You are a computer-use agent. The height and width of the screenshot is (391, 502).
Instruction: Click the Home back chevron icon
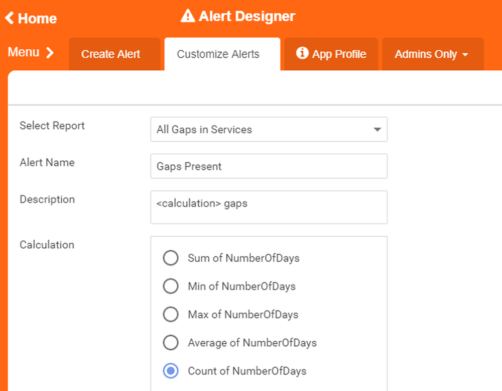[10, 18]
